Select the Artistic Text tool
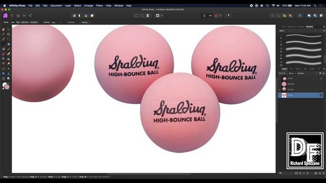The width and height of the screenshot is (326, 183). (8, 73)
